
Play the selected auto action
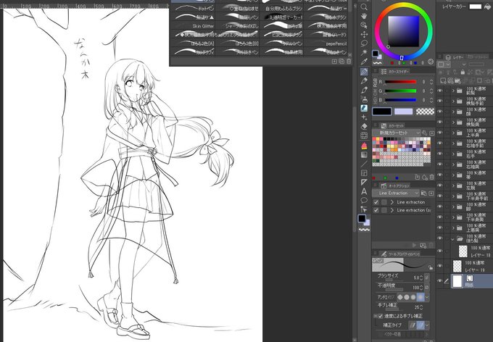click(x=415, y=245)
